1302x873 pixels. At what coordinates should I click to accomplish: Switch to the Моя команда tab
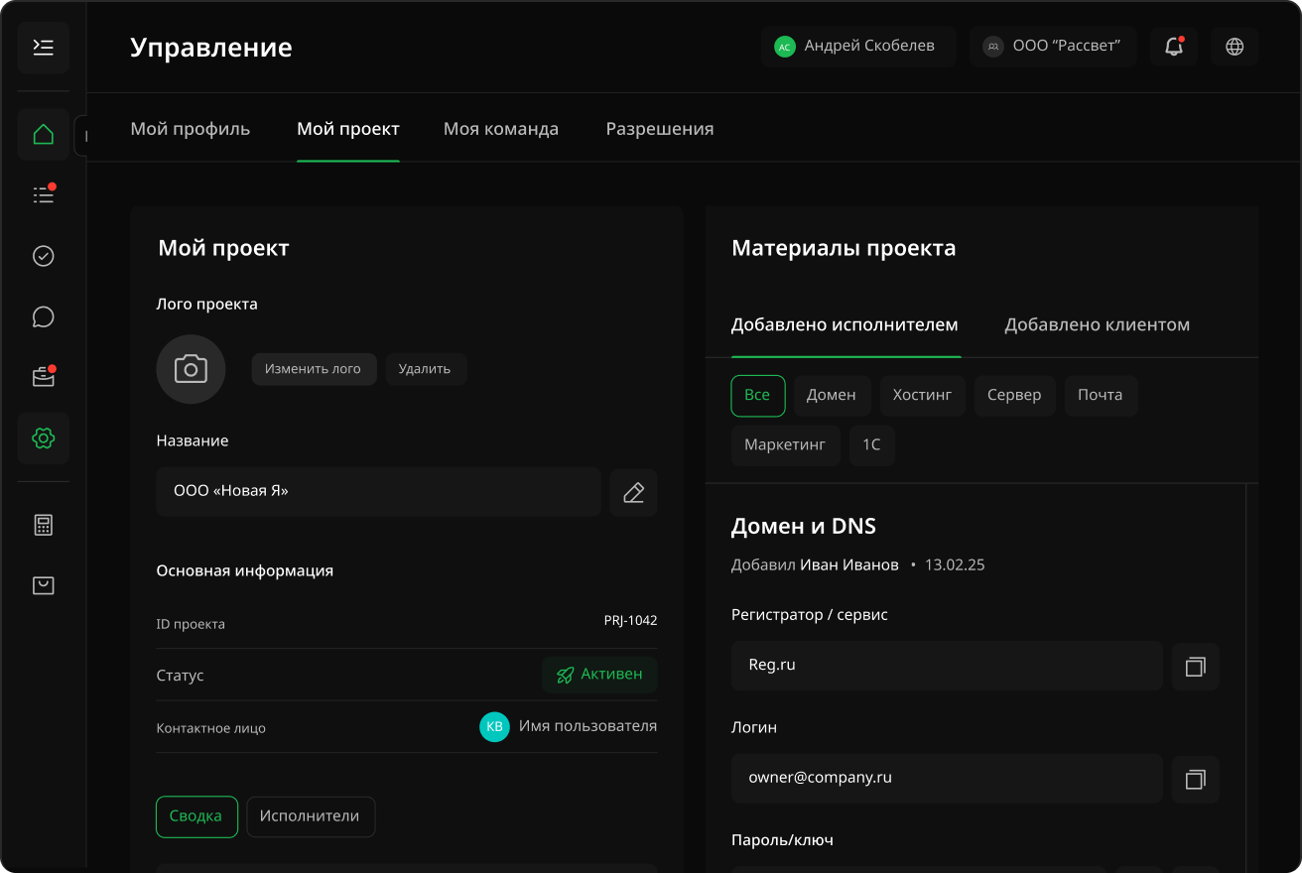click(500, 129)
